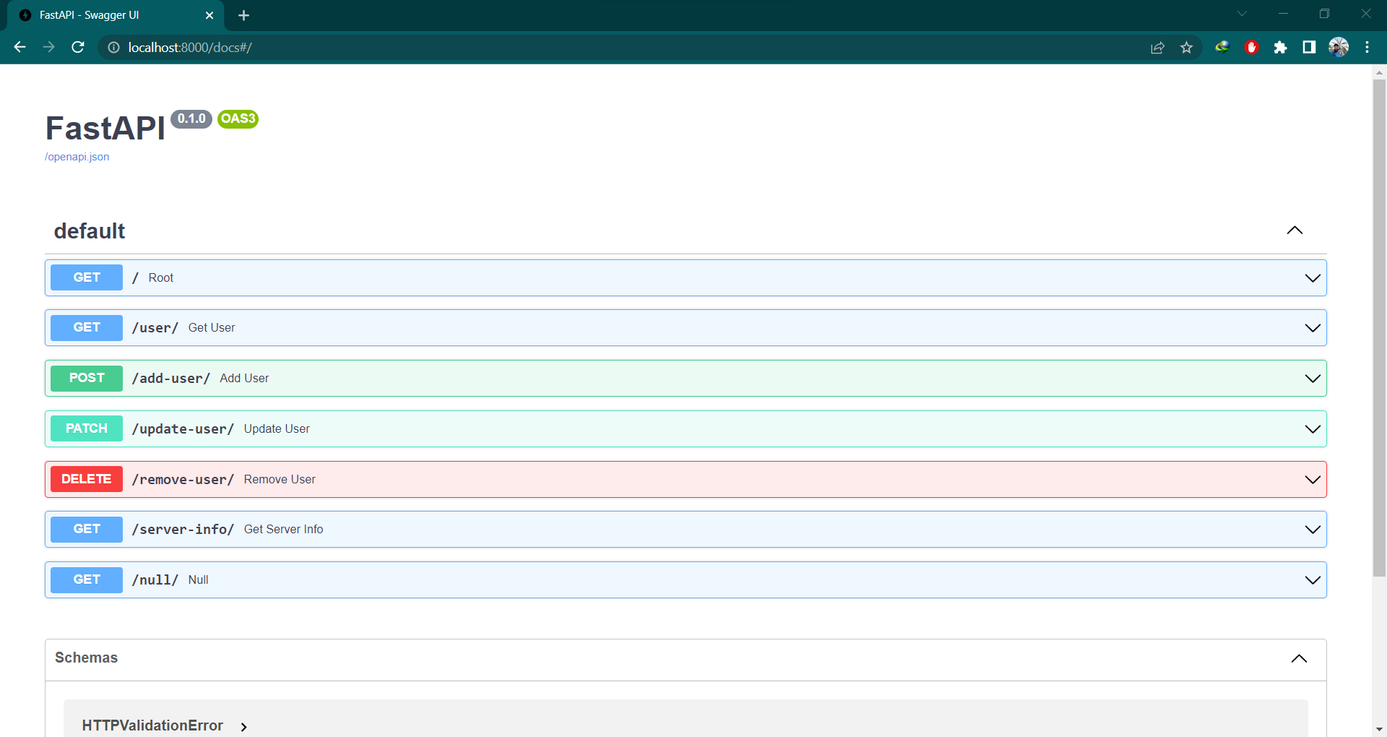Open the browser profile avatar
This screenshot has width=1387, height=737.
point(1339,47)
